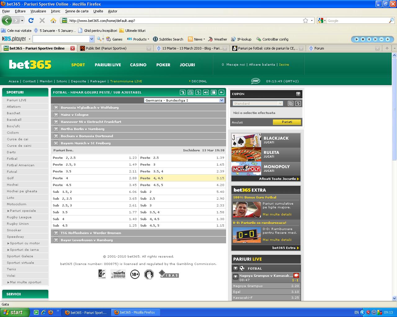This screenshot has height=317, width=397.
Task: Click the yellow Pariati button
Action: click(x=287, y=122)
